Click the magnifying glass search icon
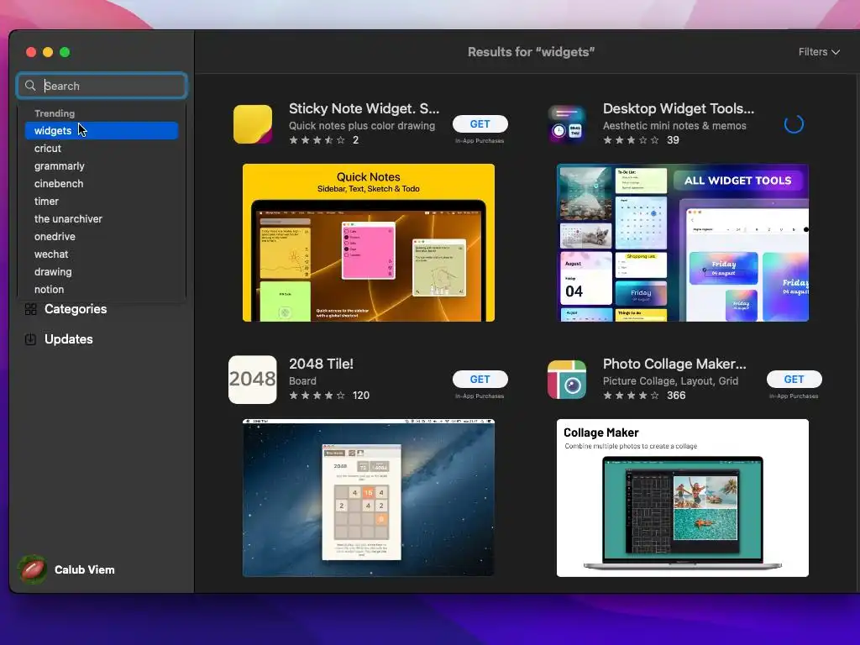The image size is (860, 645). [31, 86]
